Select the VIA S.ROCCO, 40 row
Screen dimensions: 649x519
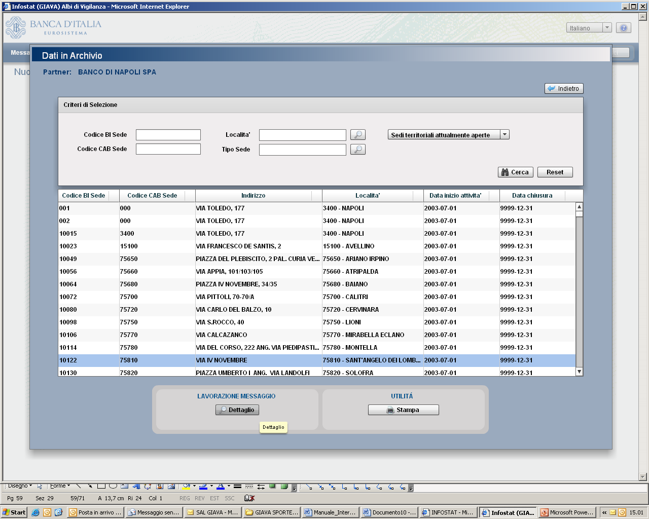[x=317, y=322]
